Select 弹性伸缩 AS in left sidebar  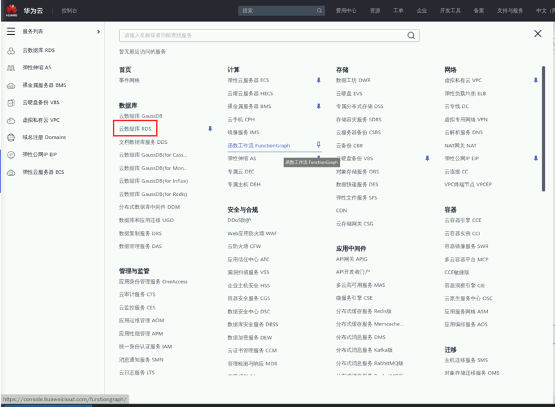click(x=37, y=67)
